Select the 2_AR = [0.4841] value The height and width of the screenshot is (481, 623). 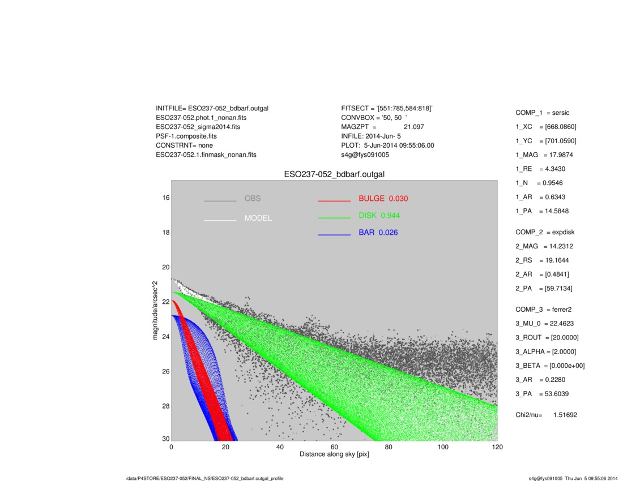pos(542,274)
